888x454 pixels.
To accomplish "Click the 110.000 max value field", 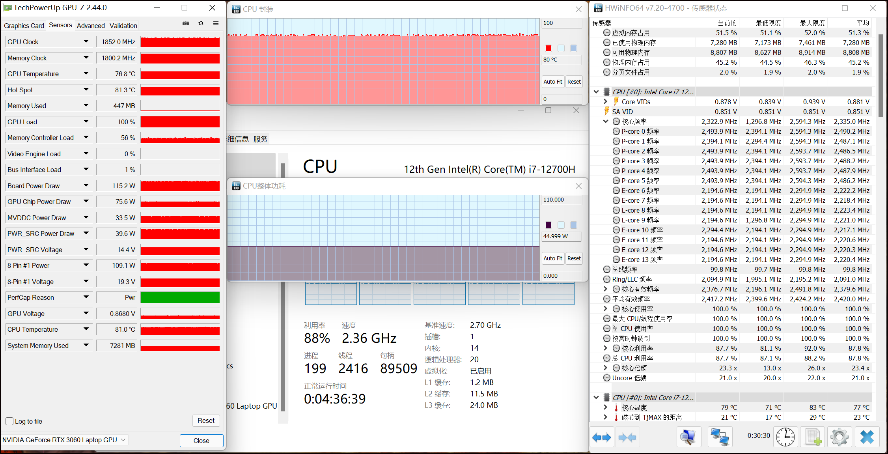I will point(561,200).
